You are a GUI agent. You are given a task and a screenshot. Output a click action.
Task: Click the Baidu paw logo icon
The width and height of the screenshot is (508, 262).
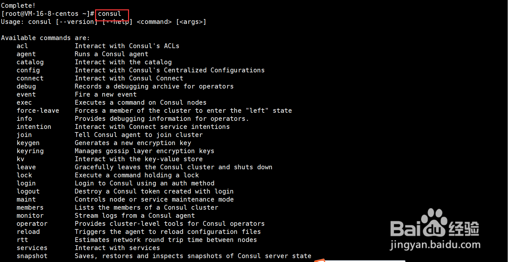(x=435, y=223)
